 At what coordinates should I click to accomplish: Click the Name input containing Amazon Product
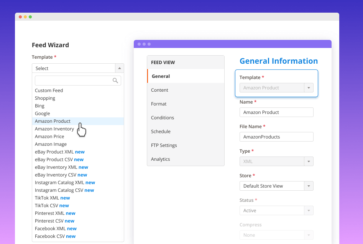click(276, 112)
